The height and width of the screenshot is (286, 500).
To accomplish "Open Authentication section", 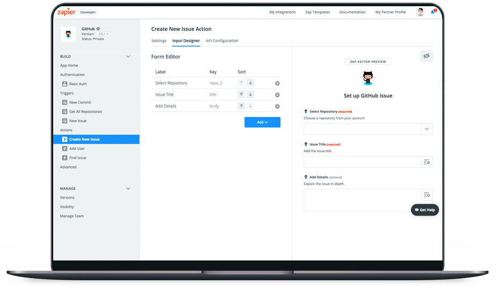I will [x=73, y=75].
